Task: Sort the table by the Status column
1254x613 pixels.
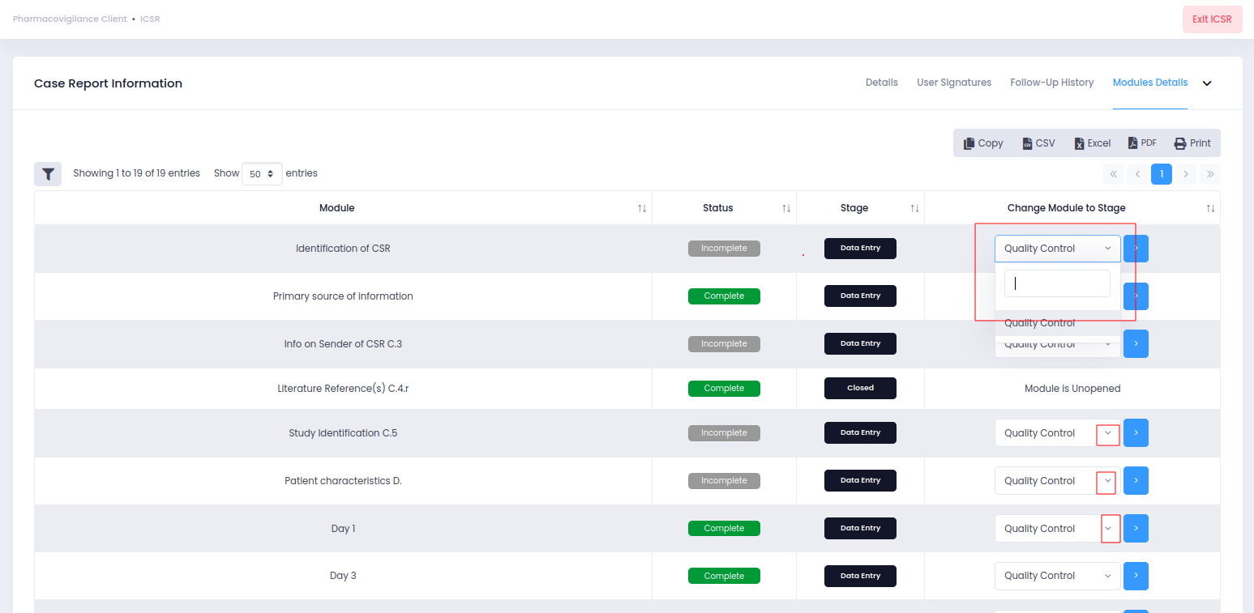Action: [724, 208]
